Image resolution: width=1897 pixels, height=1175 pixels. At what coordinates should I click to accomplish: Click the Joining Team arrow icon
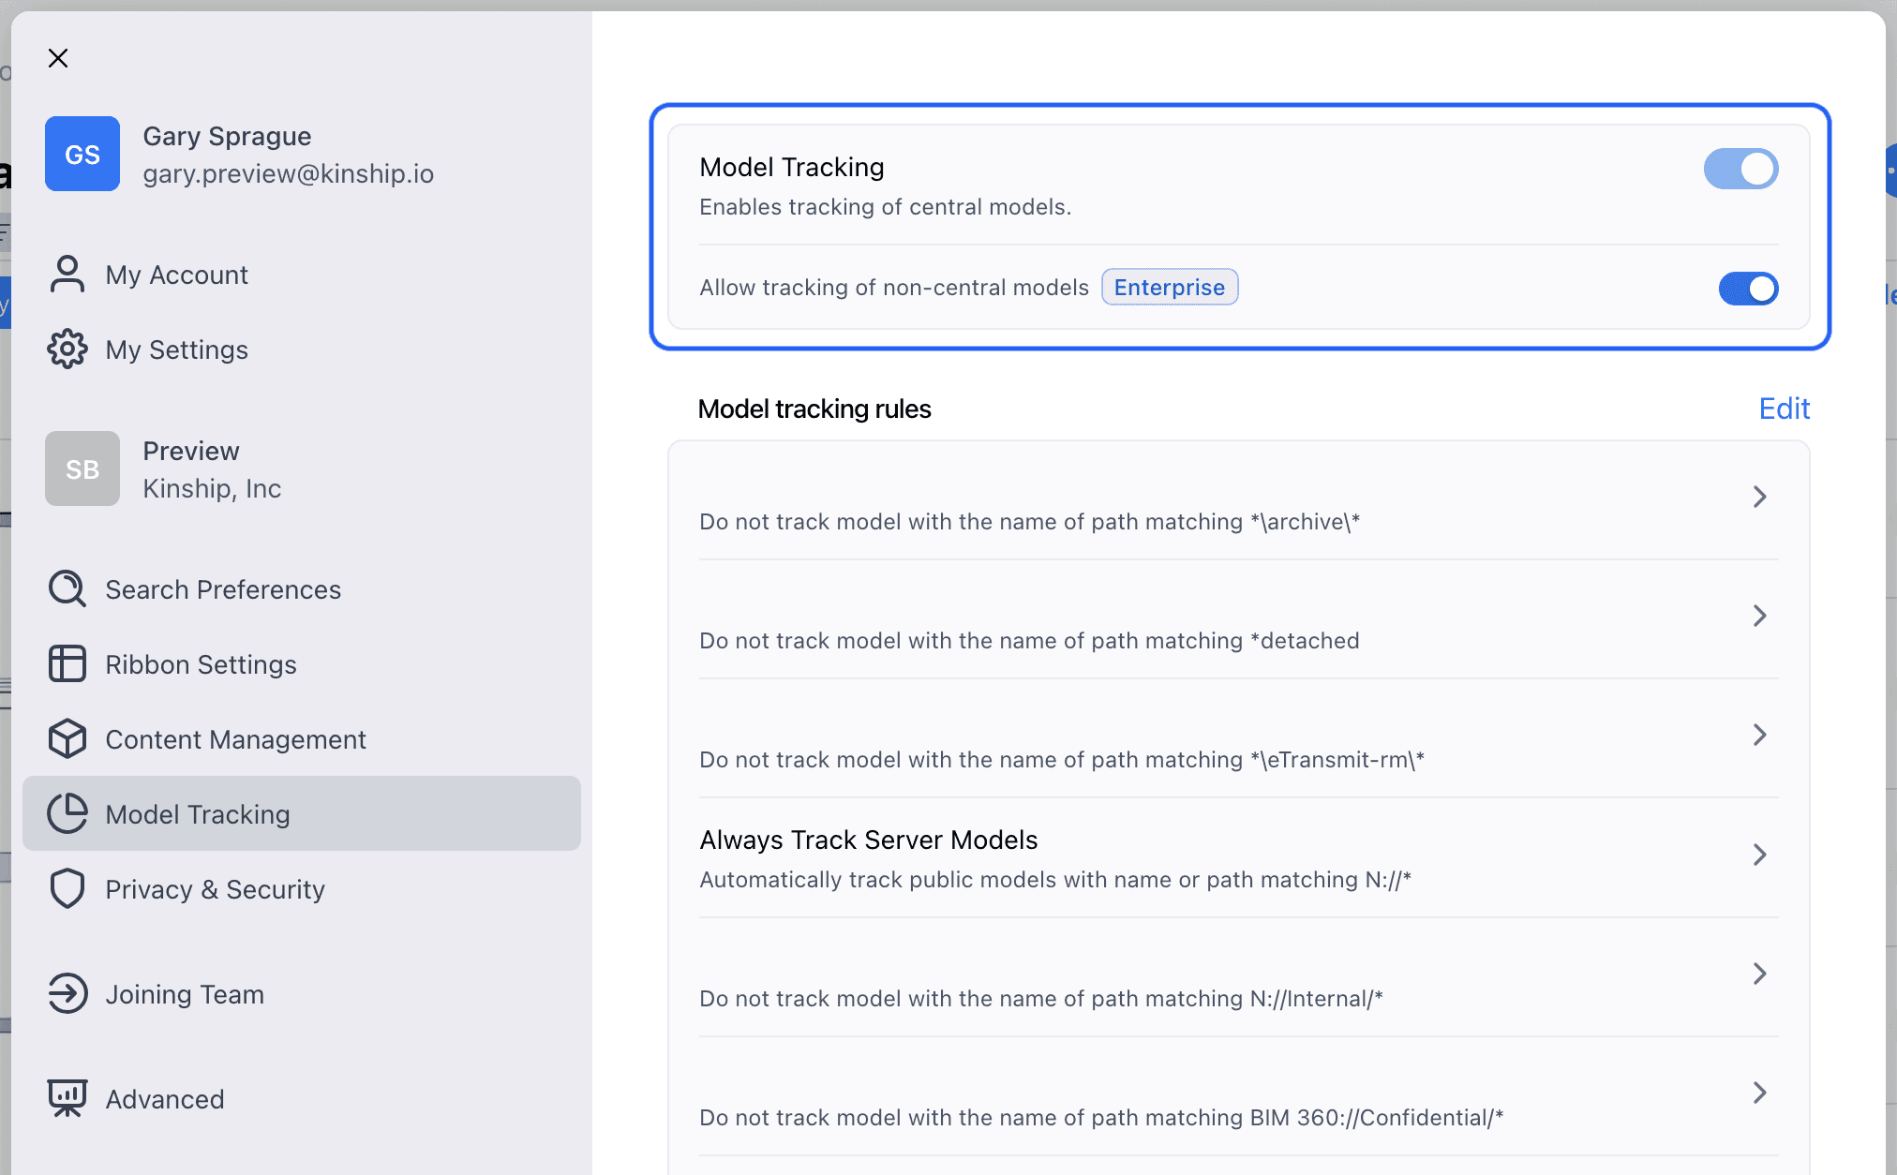tap(67, 994)
